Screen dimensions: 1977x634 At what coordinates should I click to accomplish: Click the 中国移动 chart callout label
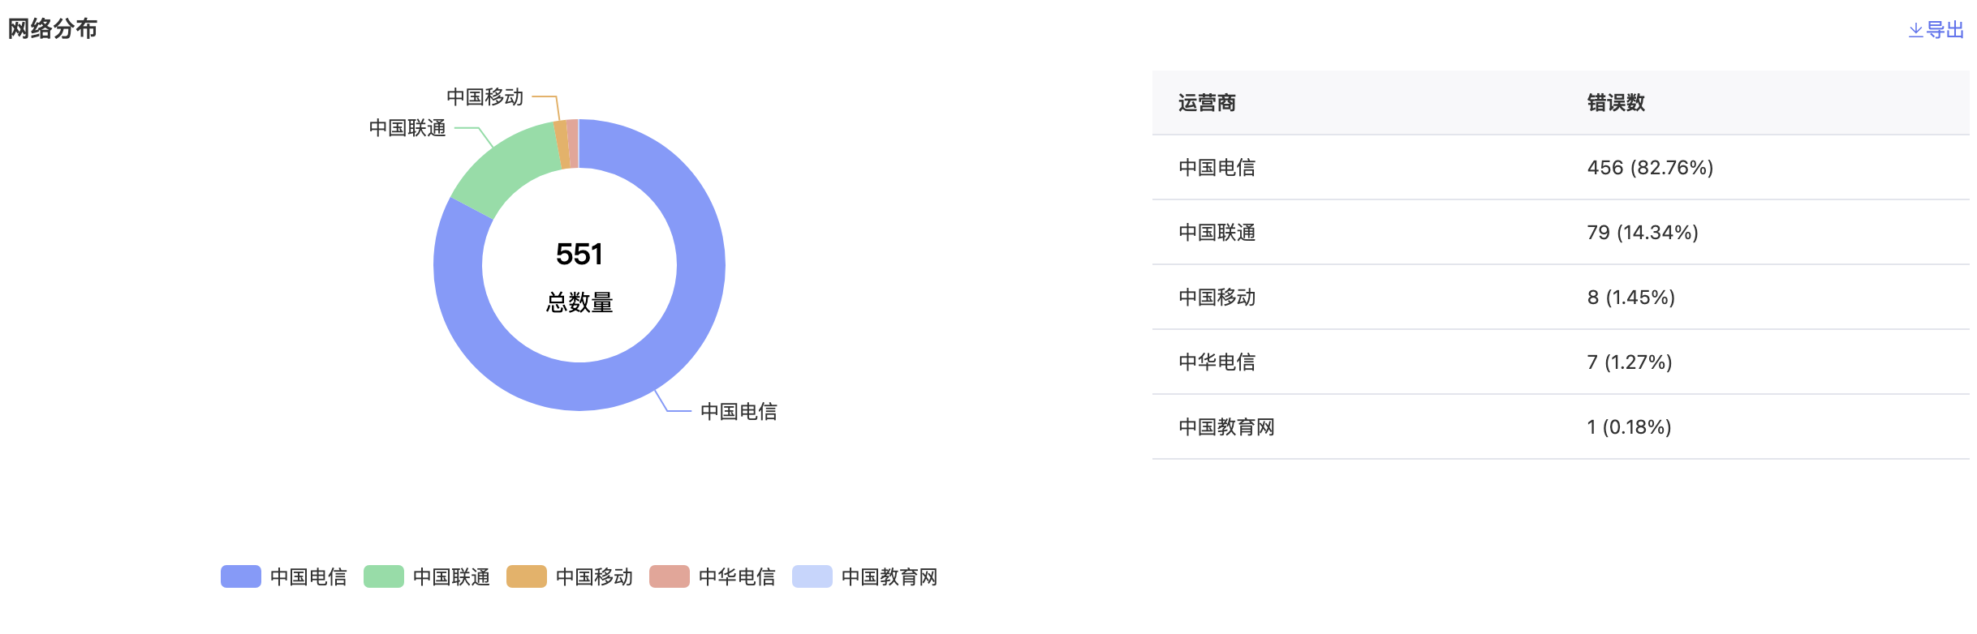click(485, 96)
